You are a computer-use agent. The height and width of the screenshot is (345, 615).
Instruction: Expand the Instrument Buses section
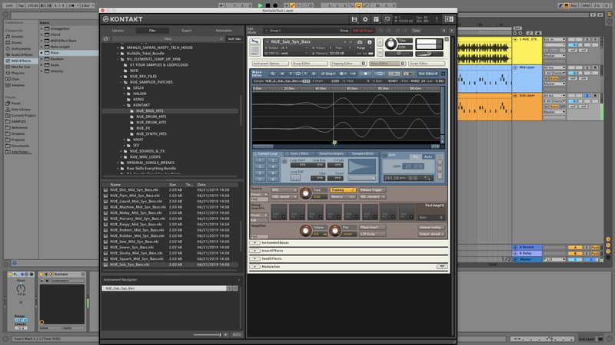254,242
